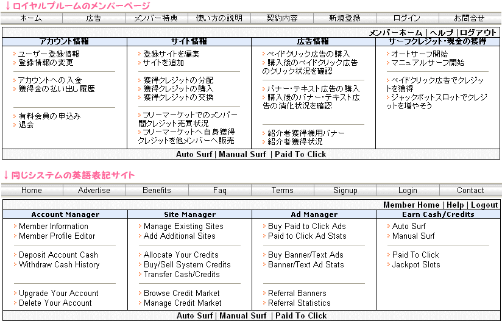This screenshot has height=324, width=502.
Task: Open the サイトを追加 link
Action: (x=163, y=63)
